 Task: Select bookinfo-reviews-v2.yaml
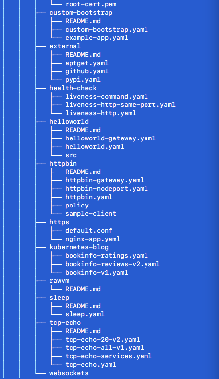click(x=112, y=264)
